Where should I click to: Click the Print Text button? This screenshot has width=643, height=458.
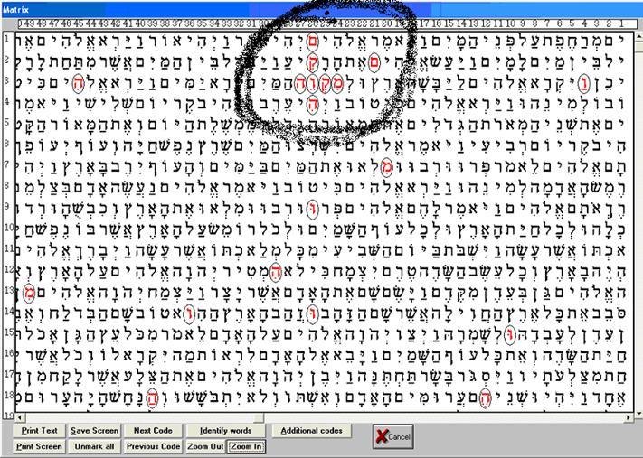39,431
